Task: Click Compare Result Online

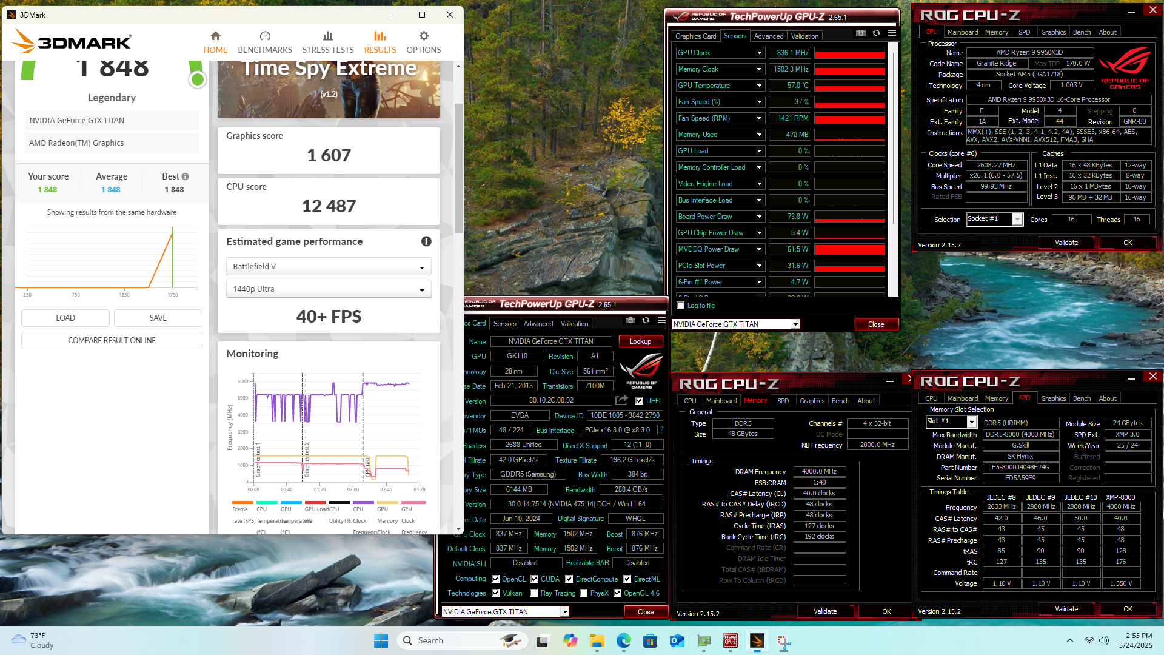Action: [112, 340]
